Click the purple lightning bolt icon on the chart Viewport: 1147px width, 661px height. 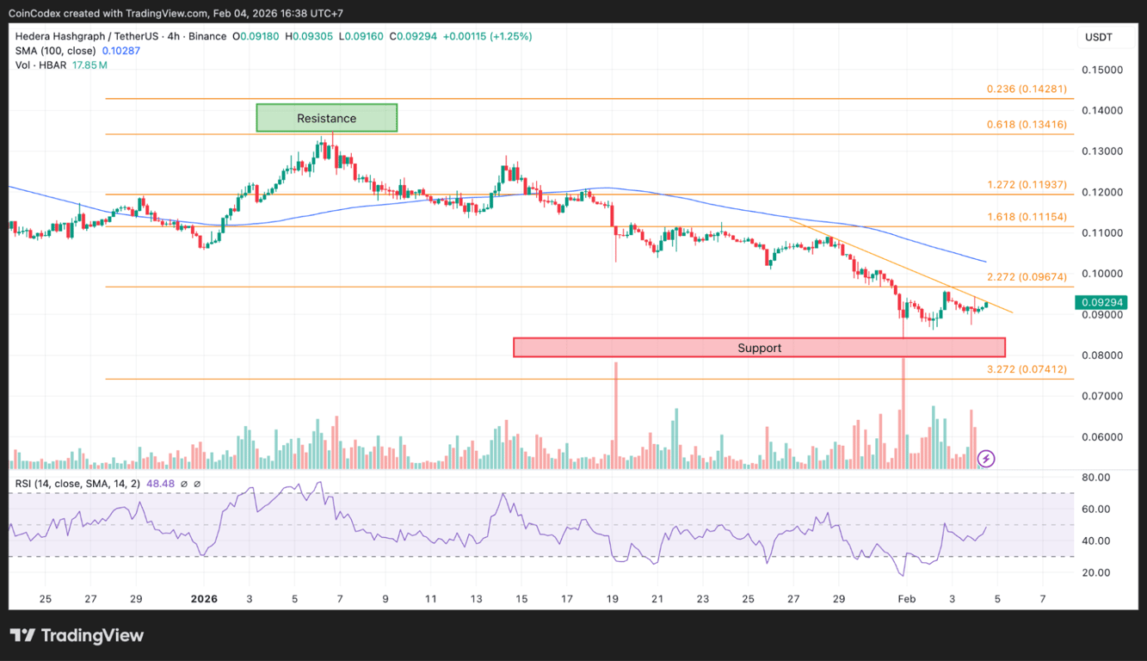pyautogui.click(x=986, y=459)
